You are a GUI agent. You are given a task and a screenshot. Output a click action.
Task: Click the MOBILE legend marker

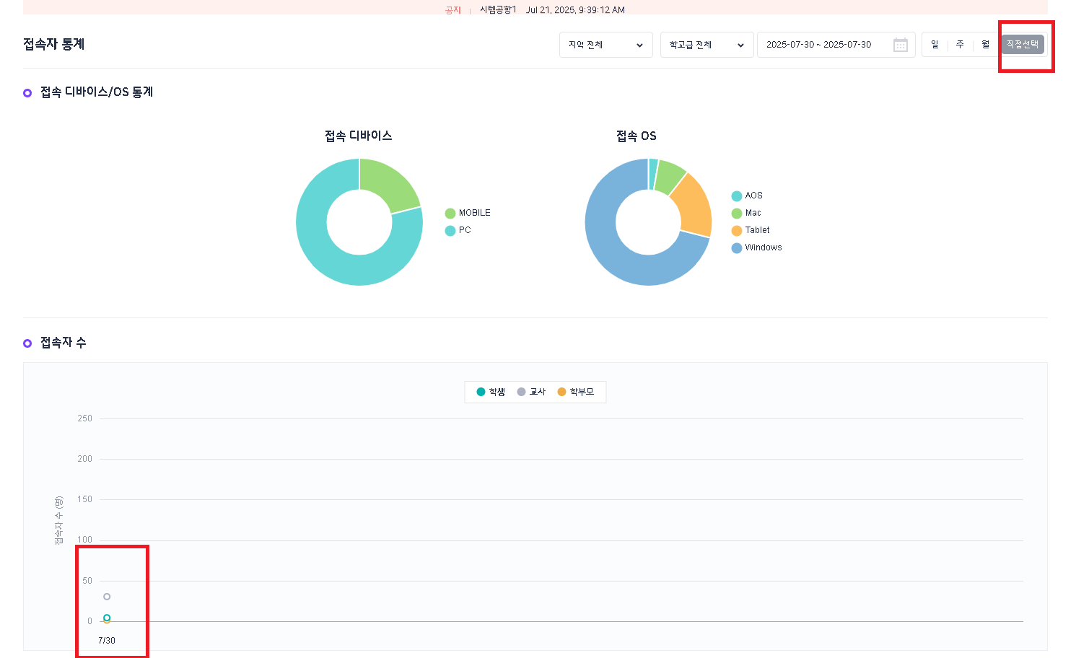click(x=450, y=213)
